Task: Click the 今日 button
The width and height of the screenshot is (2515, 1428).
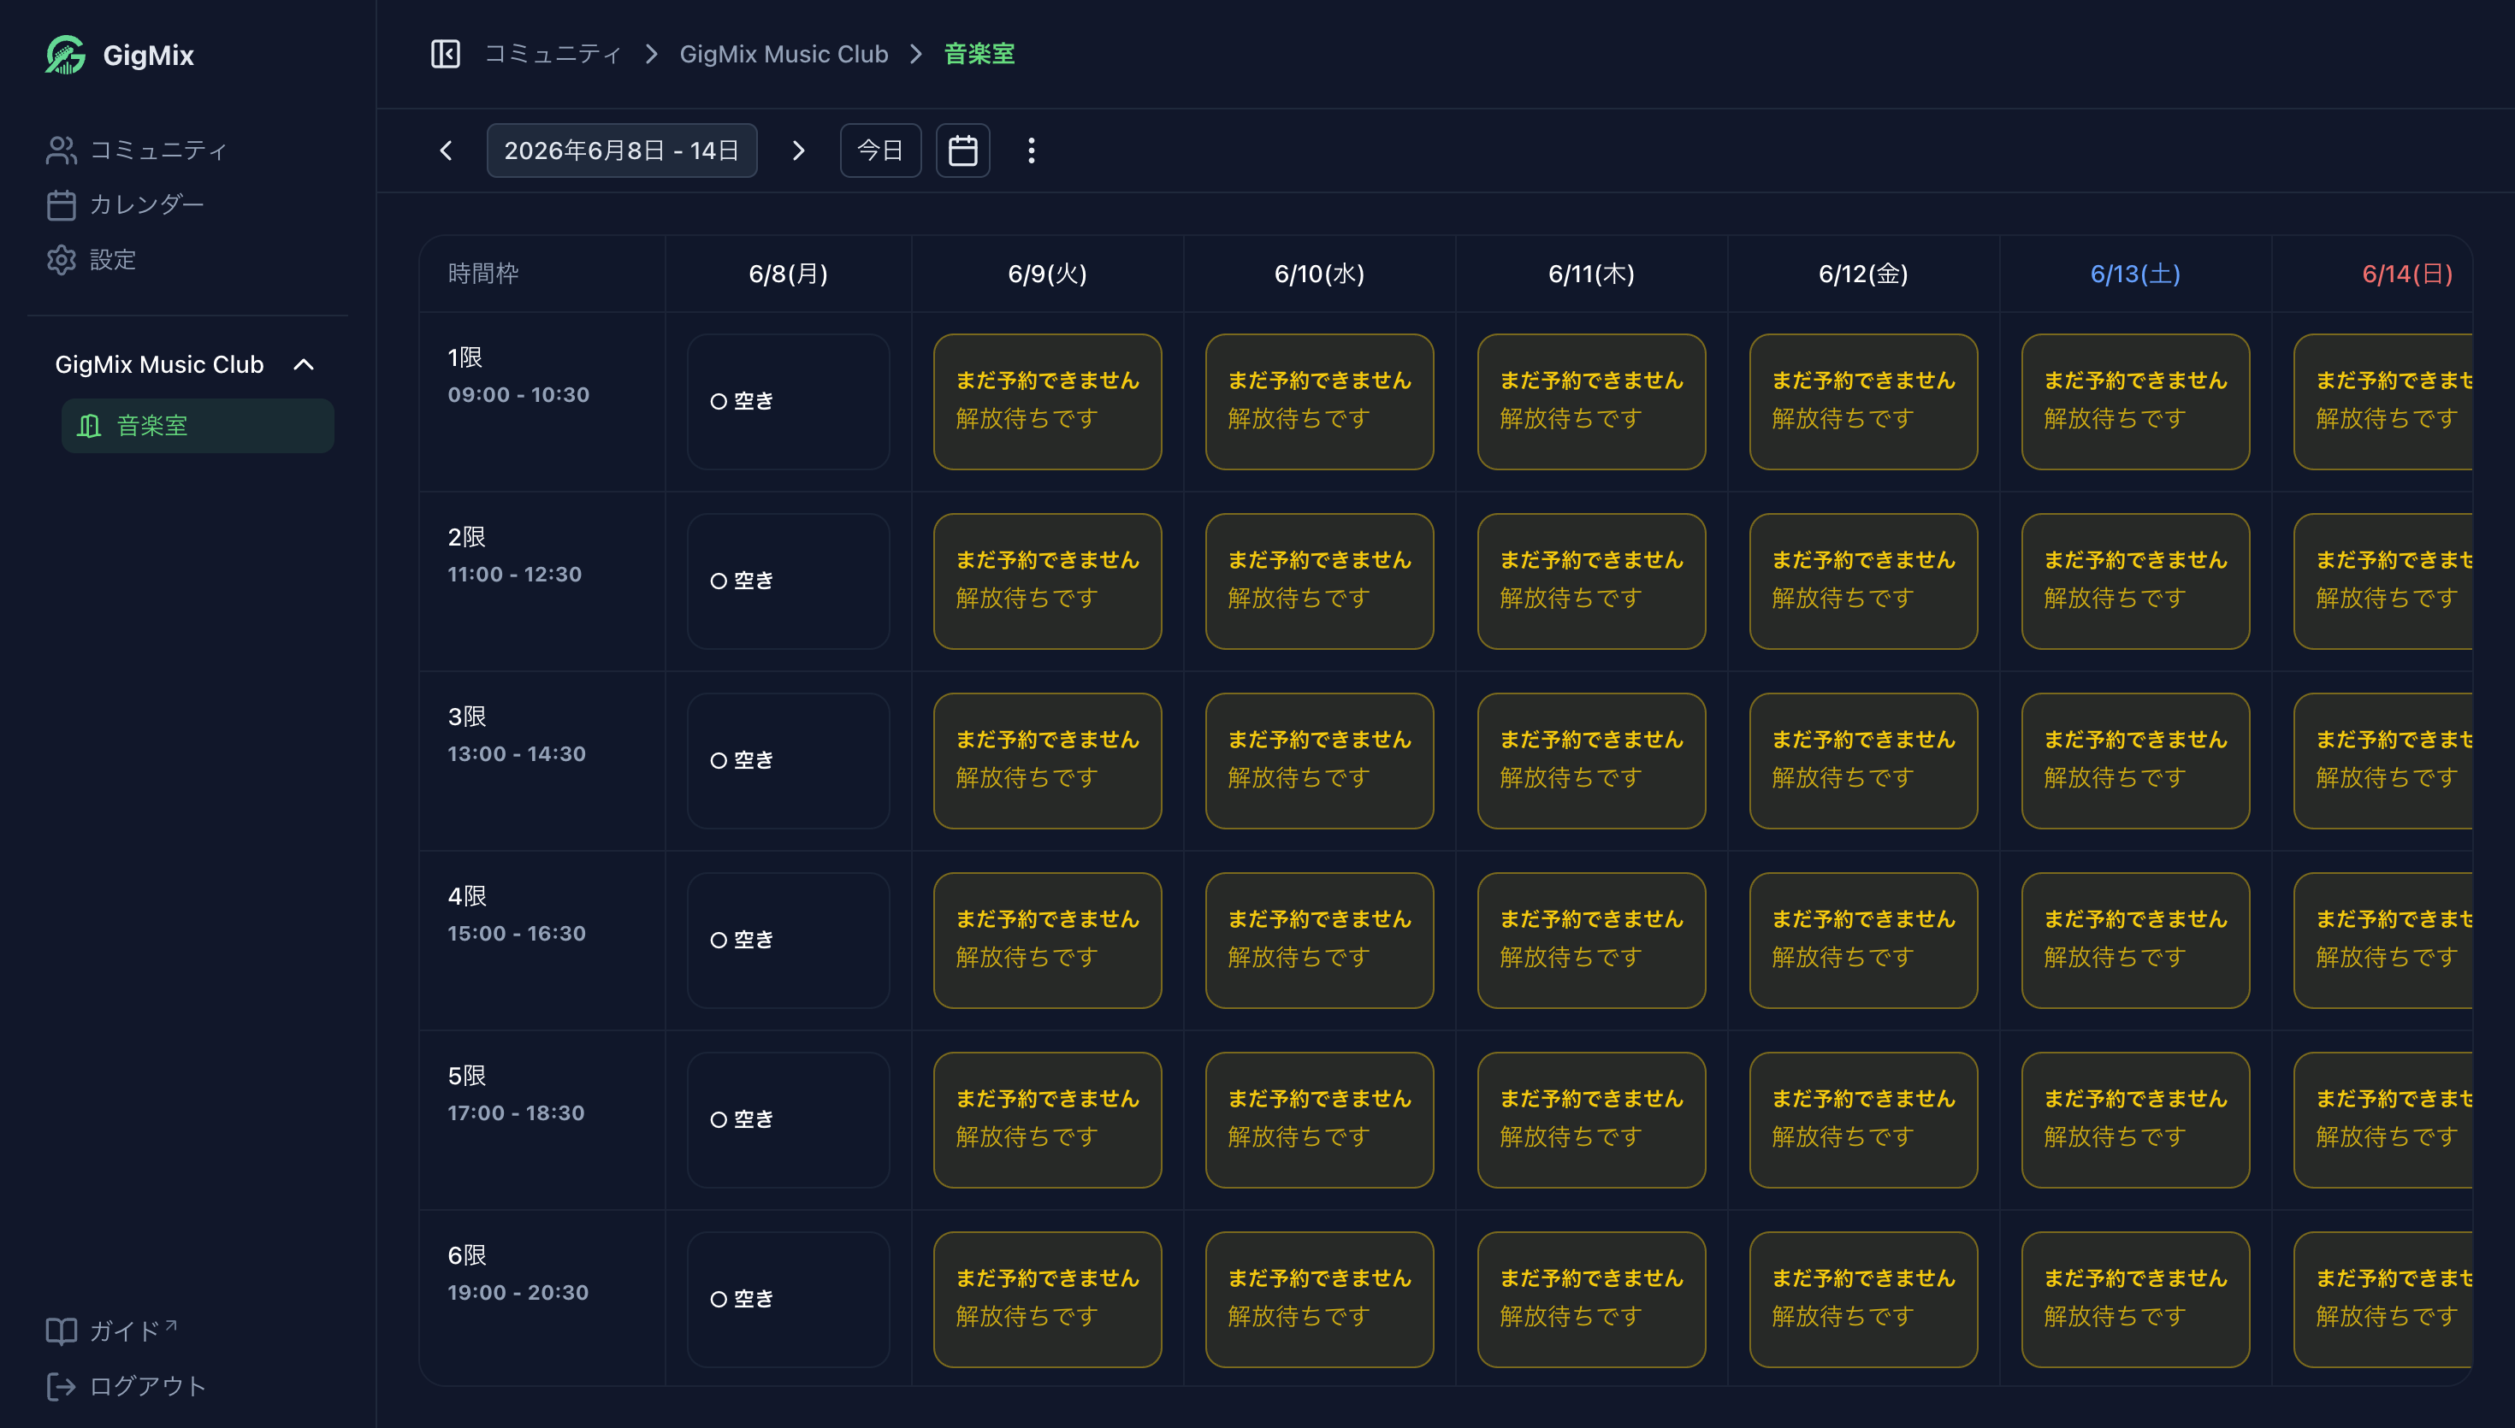Action: coord(880,150)
